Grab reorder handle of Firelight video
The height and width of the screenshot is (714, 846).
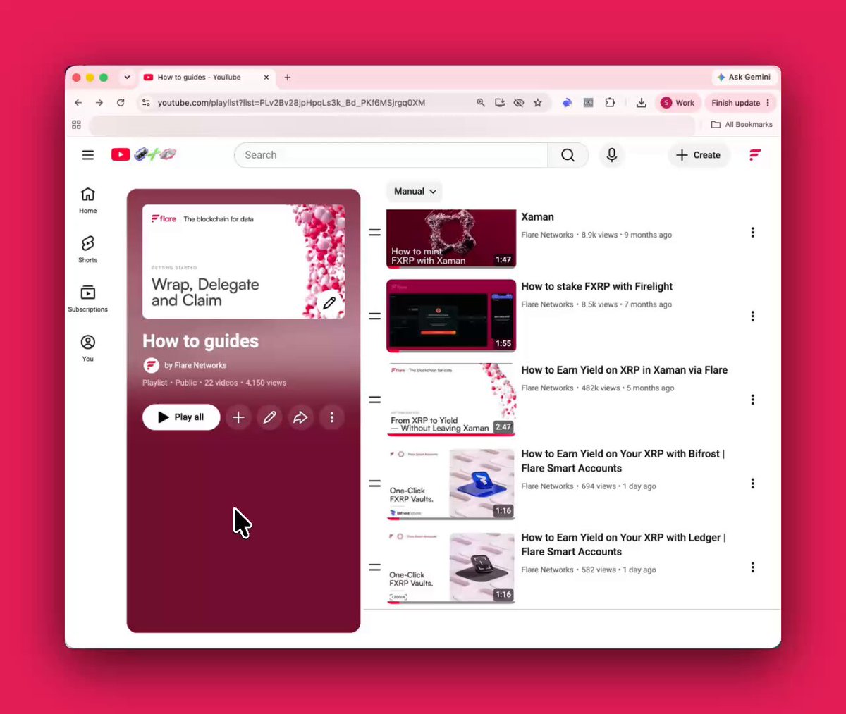click(x=375, y=316)
